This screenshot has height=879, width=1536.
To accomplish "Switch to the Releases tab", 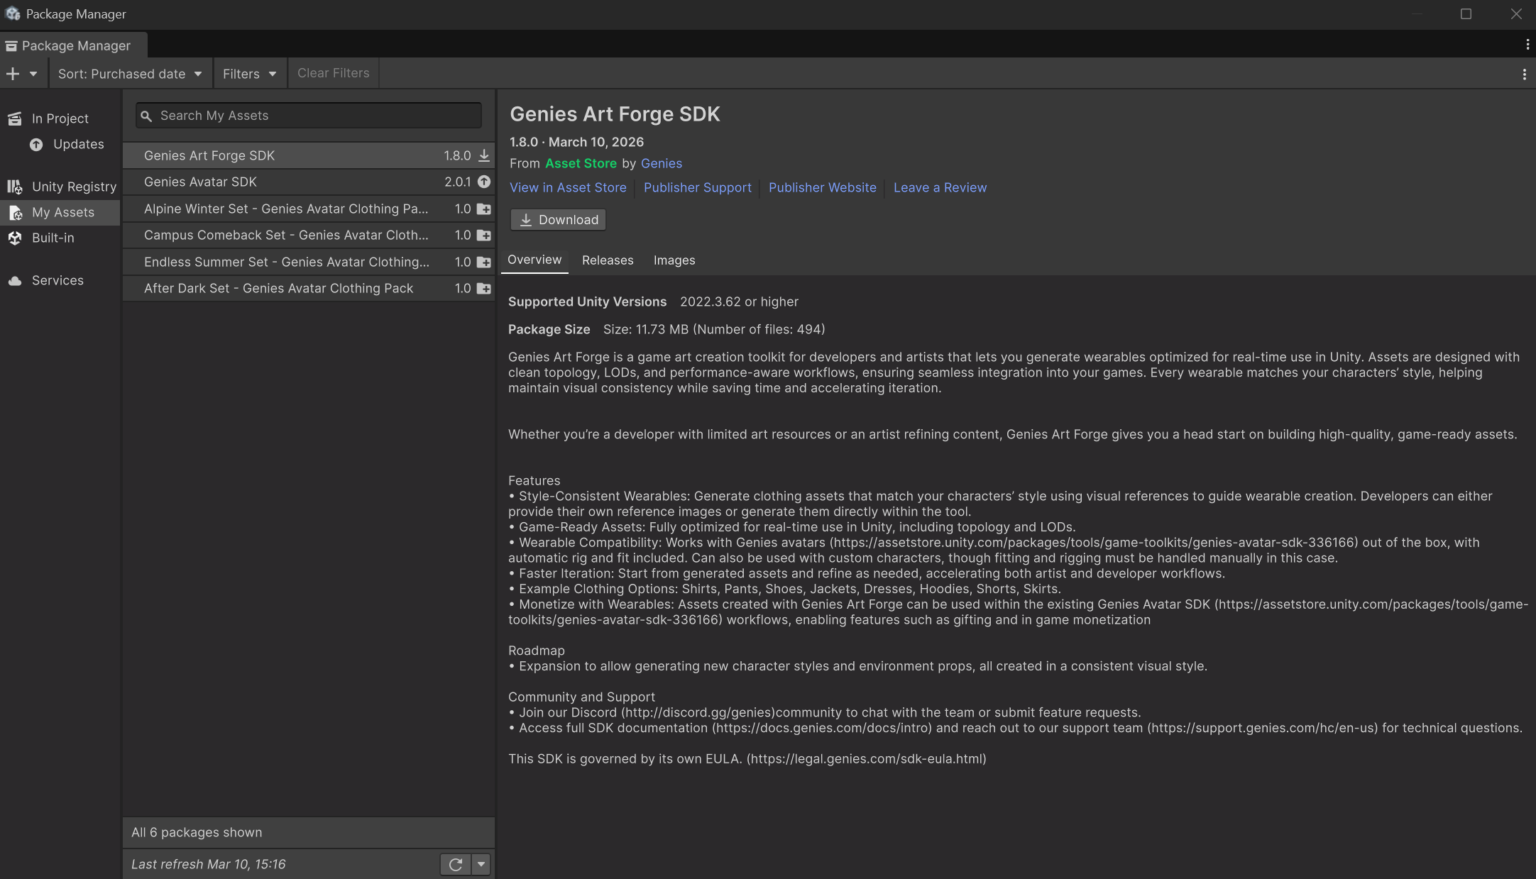I will click(607, 260).
